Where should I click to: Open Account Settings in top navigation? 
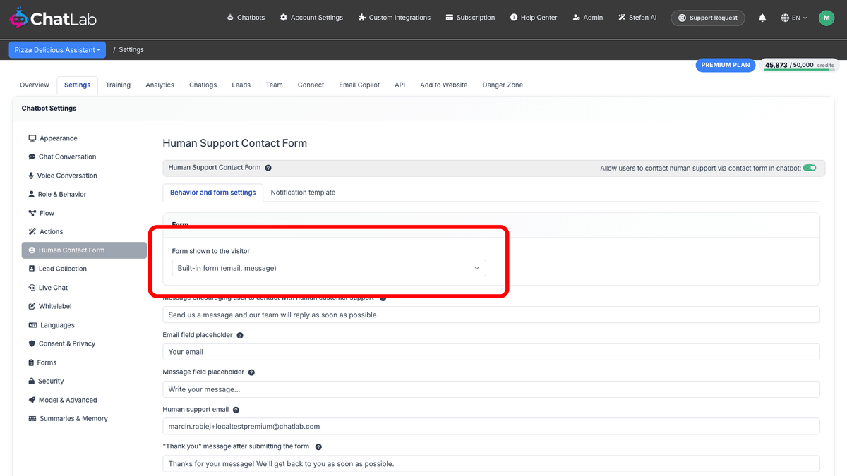(311, 18)
